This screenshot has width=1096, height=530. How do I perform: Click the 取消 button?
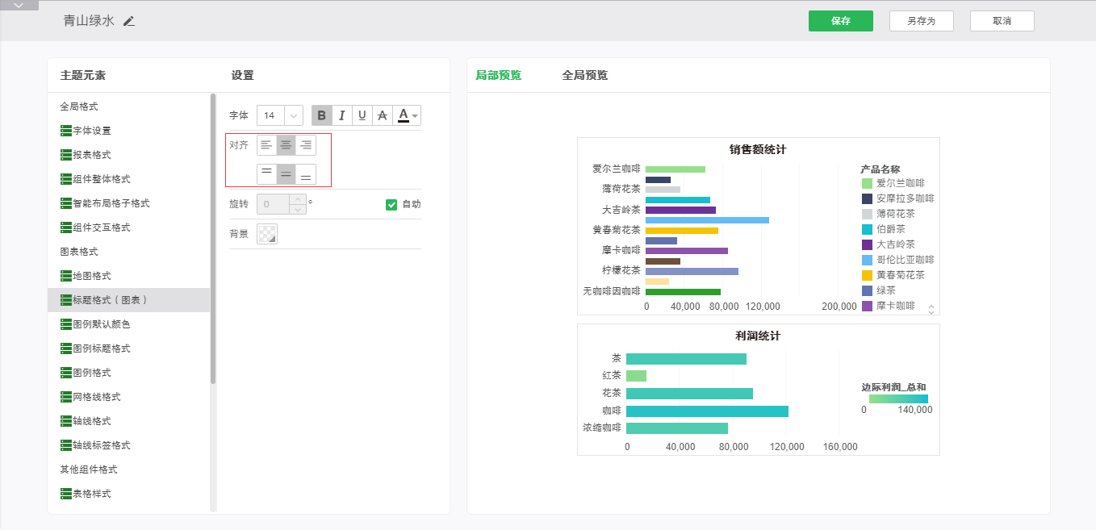(x=1002, y=21)
